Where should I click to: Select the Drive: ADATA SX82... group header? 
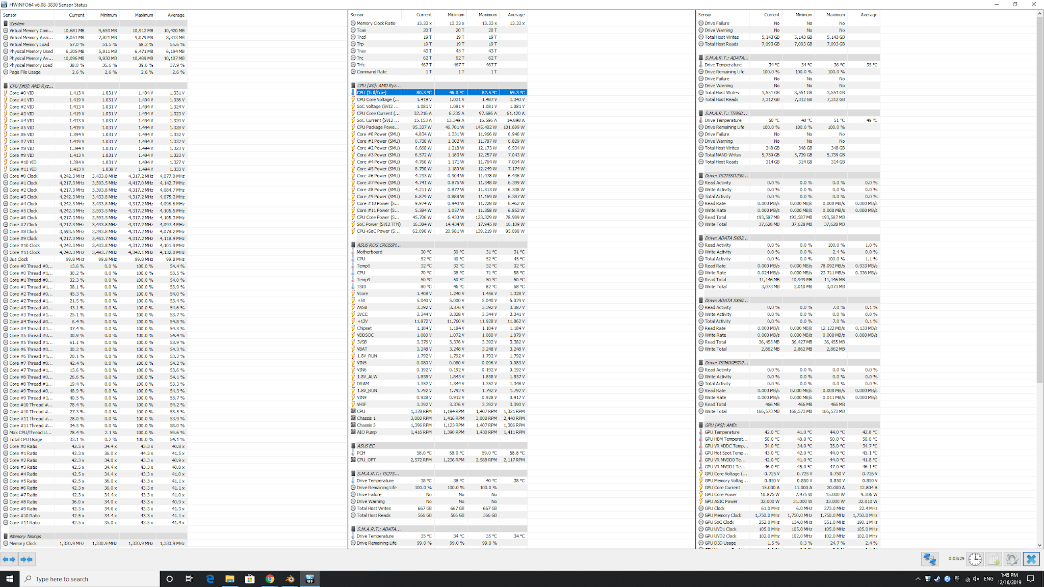tap(788, 238)
